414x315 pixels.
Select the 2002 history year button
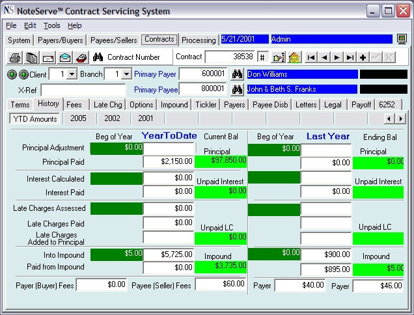[x=112, y=118]
